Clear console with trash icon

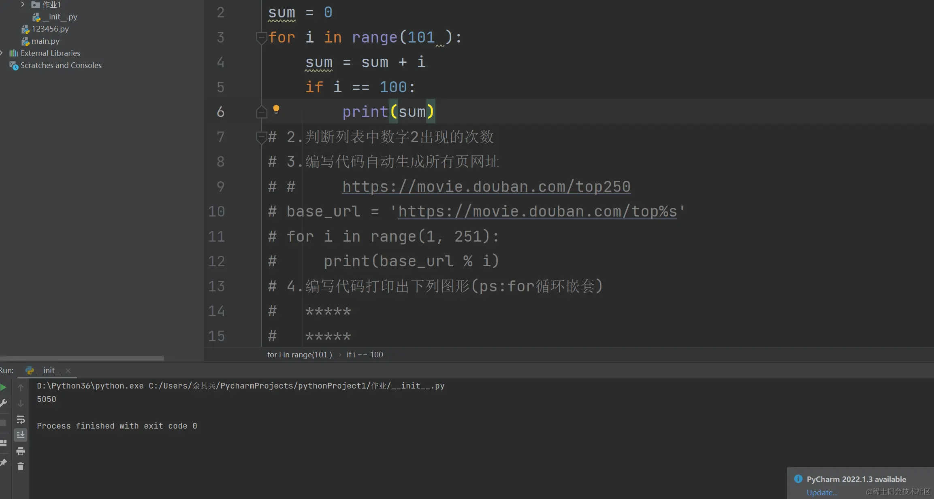[21, 467]
